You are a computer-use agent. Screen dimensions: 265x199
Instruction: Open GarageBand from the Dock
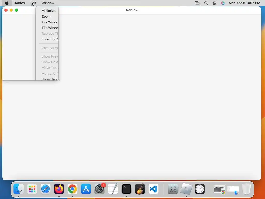tap(140, 189)
